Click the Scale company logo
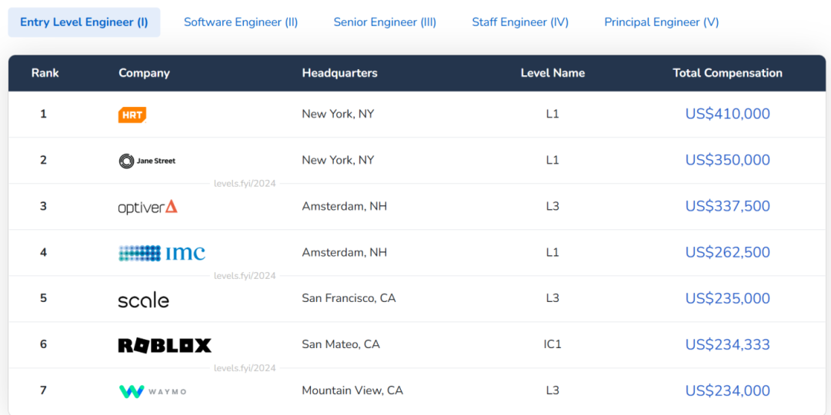The image size is (831, 415). click(x=144, y=299)
